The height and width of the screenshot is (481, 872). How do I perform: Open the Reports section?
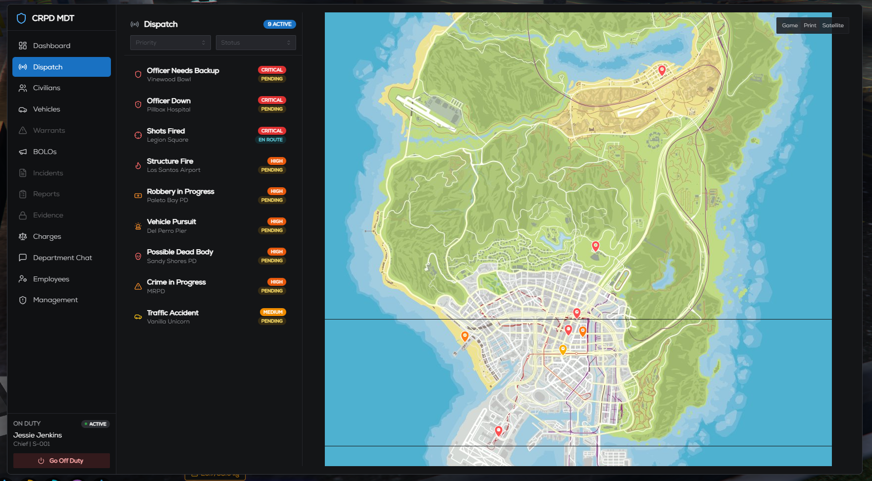point(61,194)
